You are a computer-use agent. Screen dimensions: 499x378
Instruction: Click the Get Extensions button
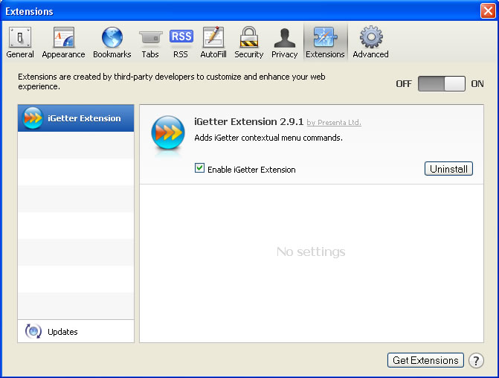(425, 360)
